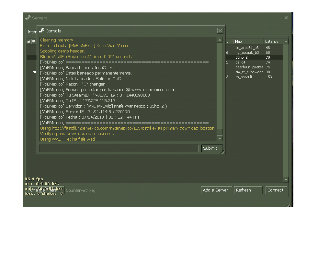Viewport: 329px width, 267px height.
Task: Click the 'Clearing memory' console line
Action: 56,40
